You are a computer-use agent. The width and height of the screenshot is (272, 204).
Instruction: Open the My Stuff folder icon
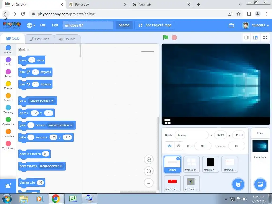click(231, 25)
